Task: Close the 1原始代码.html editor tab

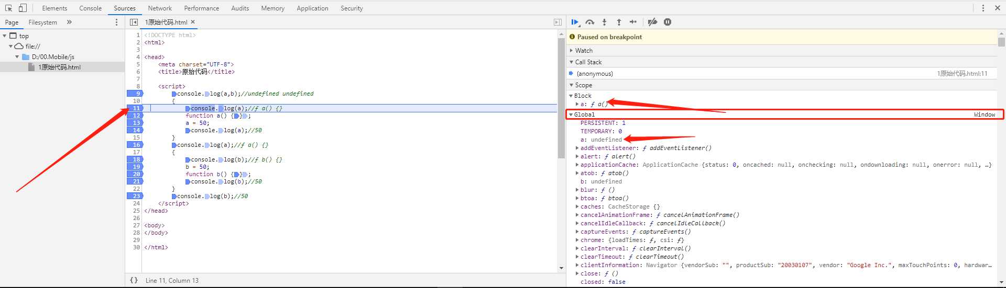Action: 193,22
